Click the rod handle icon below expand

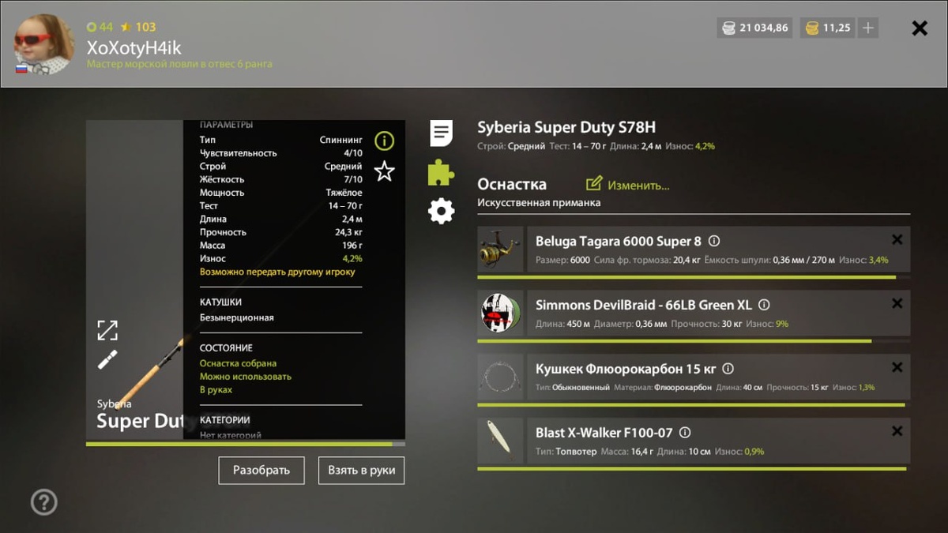point(107,359)
